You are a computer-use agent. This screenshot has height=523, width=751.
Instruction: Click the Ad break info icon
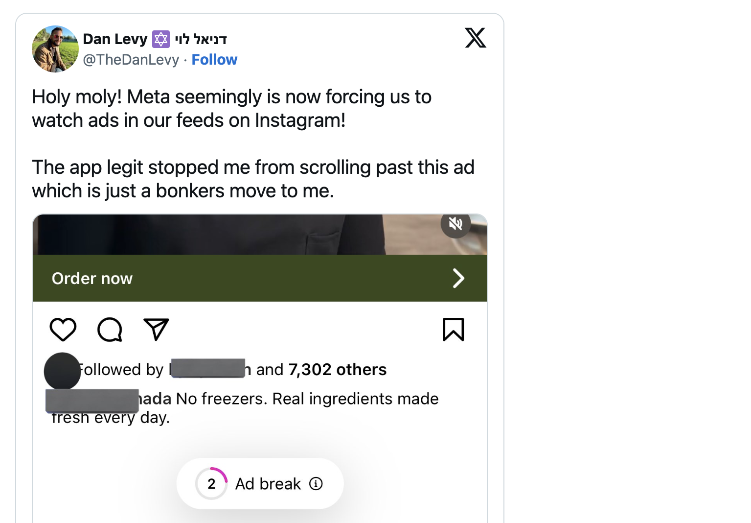pyautogui.click(x=316, y=484)
